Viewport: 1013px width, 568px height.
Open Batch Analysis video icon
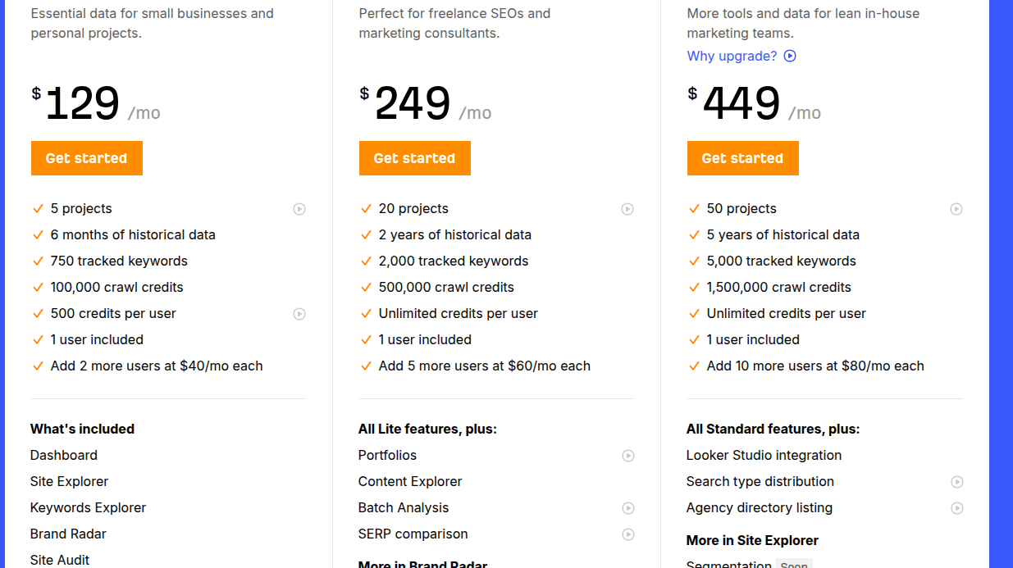point(628,508)
